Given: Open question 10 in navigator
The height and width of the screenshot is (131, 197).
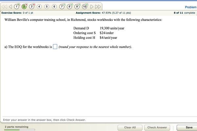Looking at the screenshot, I should 85,6.
